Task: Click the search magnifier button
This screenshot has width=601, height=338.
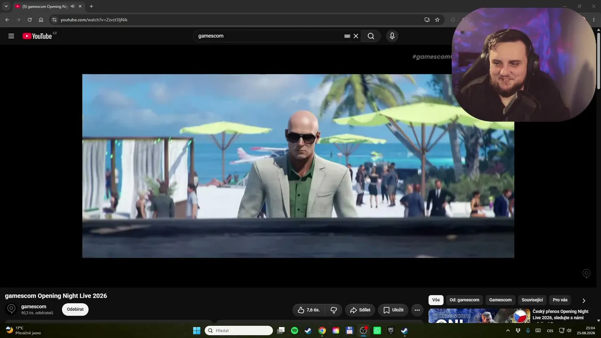Action: tap(371, 36)
